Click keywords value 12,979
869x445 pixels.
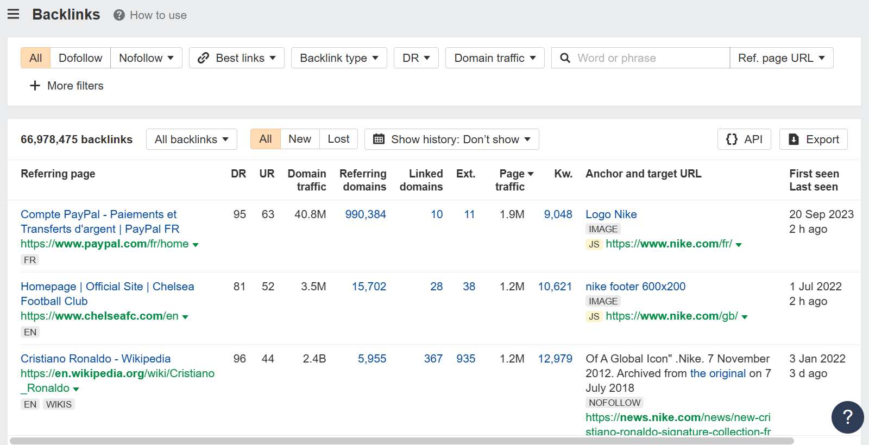pyautogui.click(x=555, y=359)
